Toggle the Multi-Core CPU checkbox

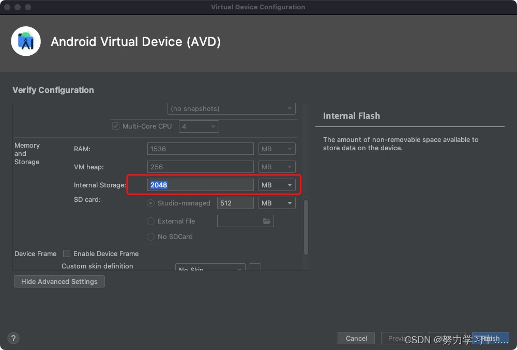(116, 126)
